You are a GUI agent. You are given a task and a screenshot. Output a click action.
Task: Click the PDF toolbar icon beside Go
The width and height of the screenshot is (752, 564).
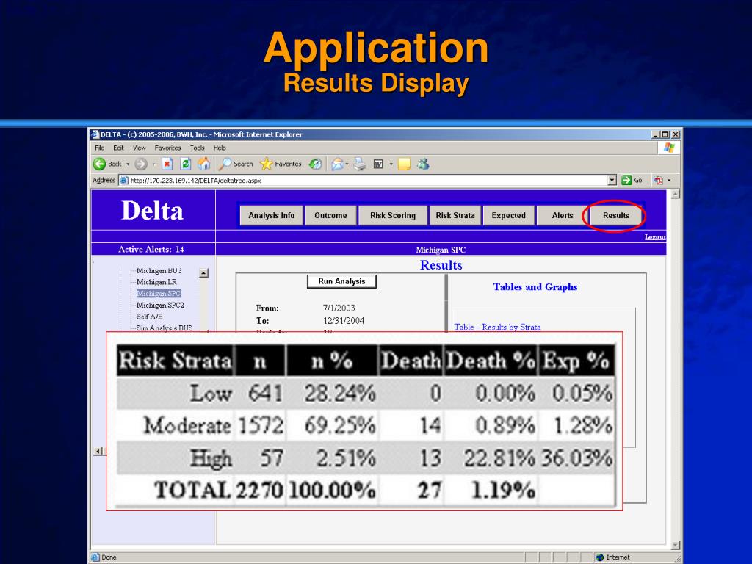[659, 180]
